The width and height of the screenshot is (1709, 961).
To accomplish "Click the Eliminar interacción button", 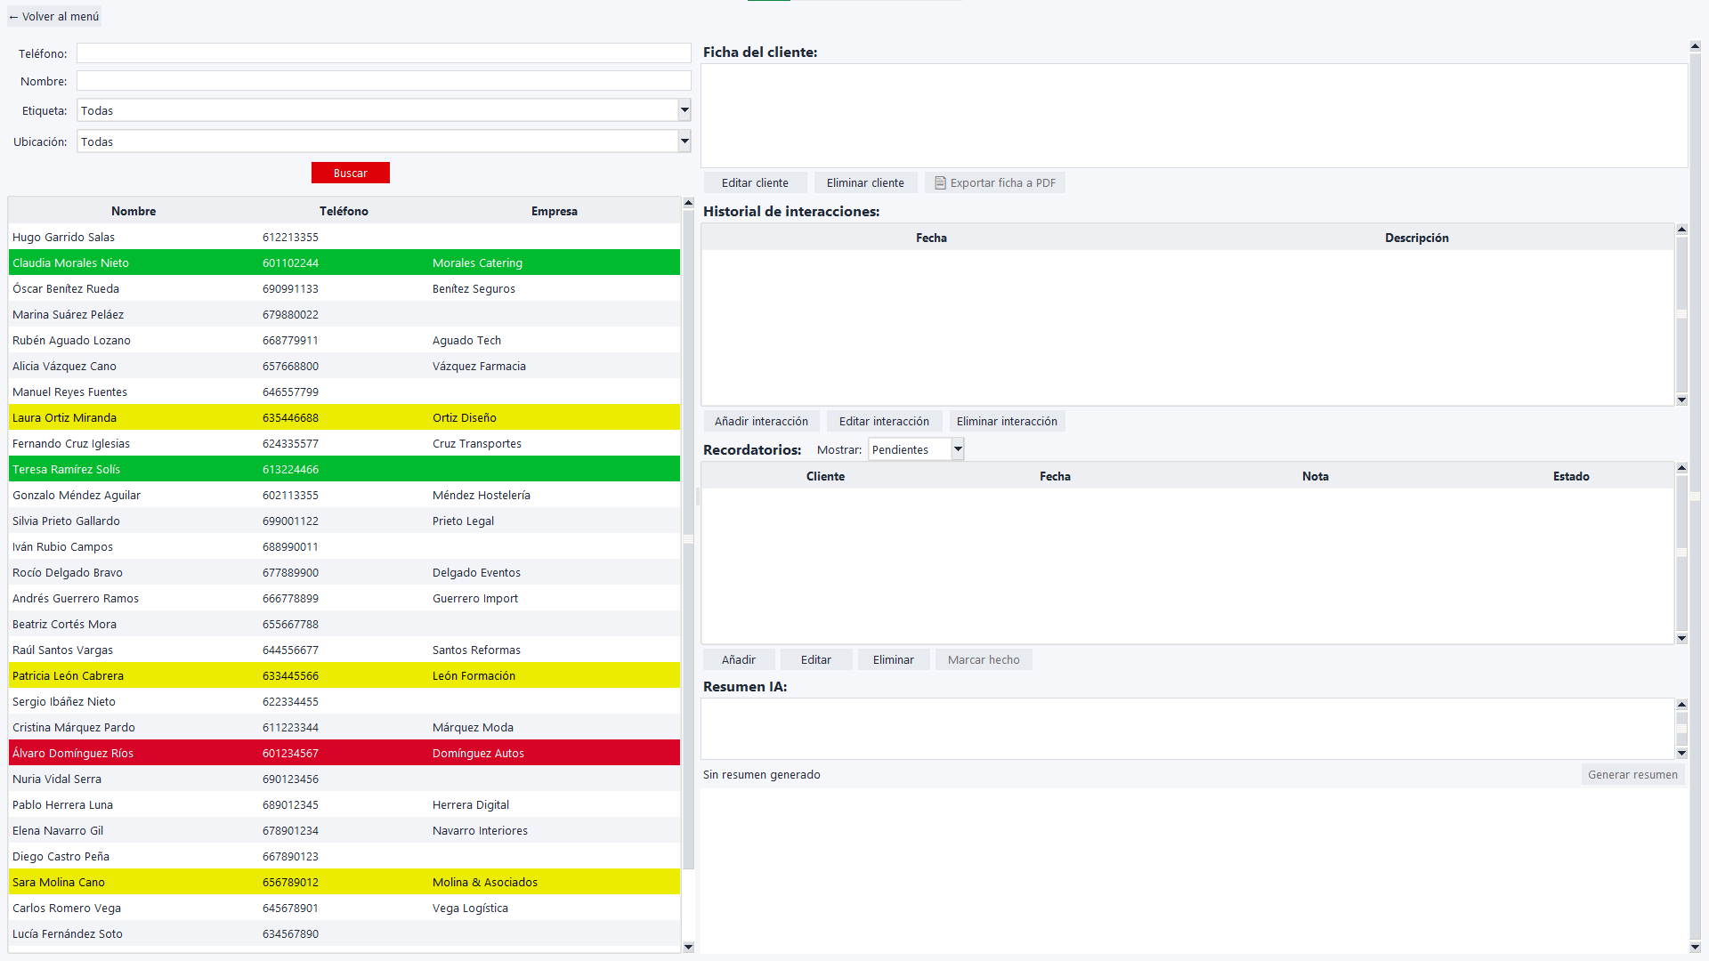I will pos(1007,421).
